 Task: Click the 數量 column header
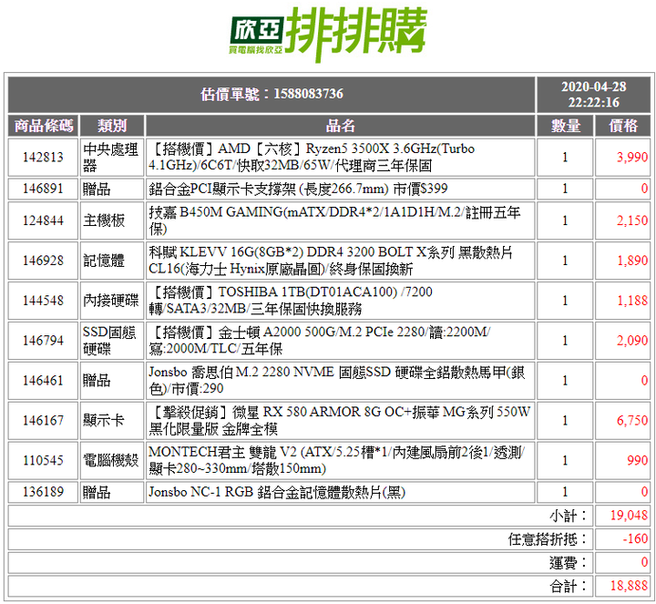tap(565, 126)
